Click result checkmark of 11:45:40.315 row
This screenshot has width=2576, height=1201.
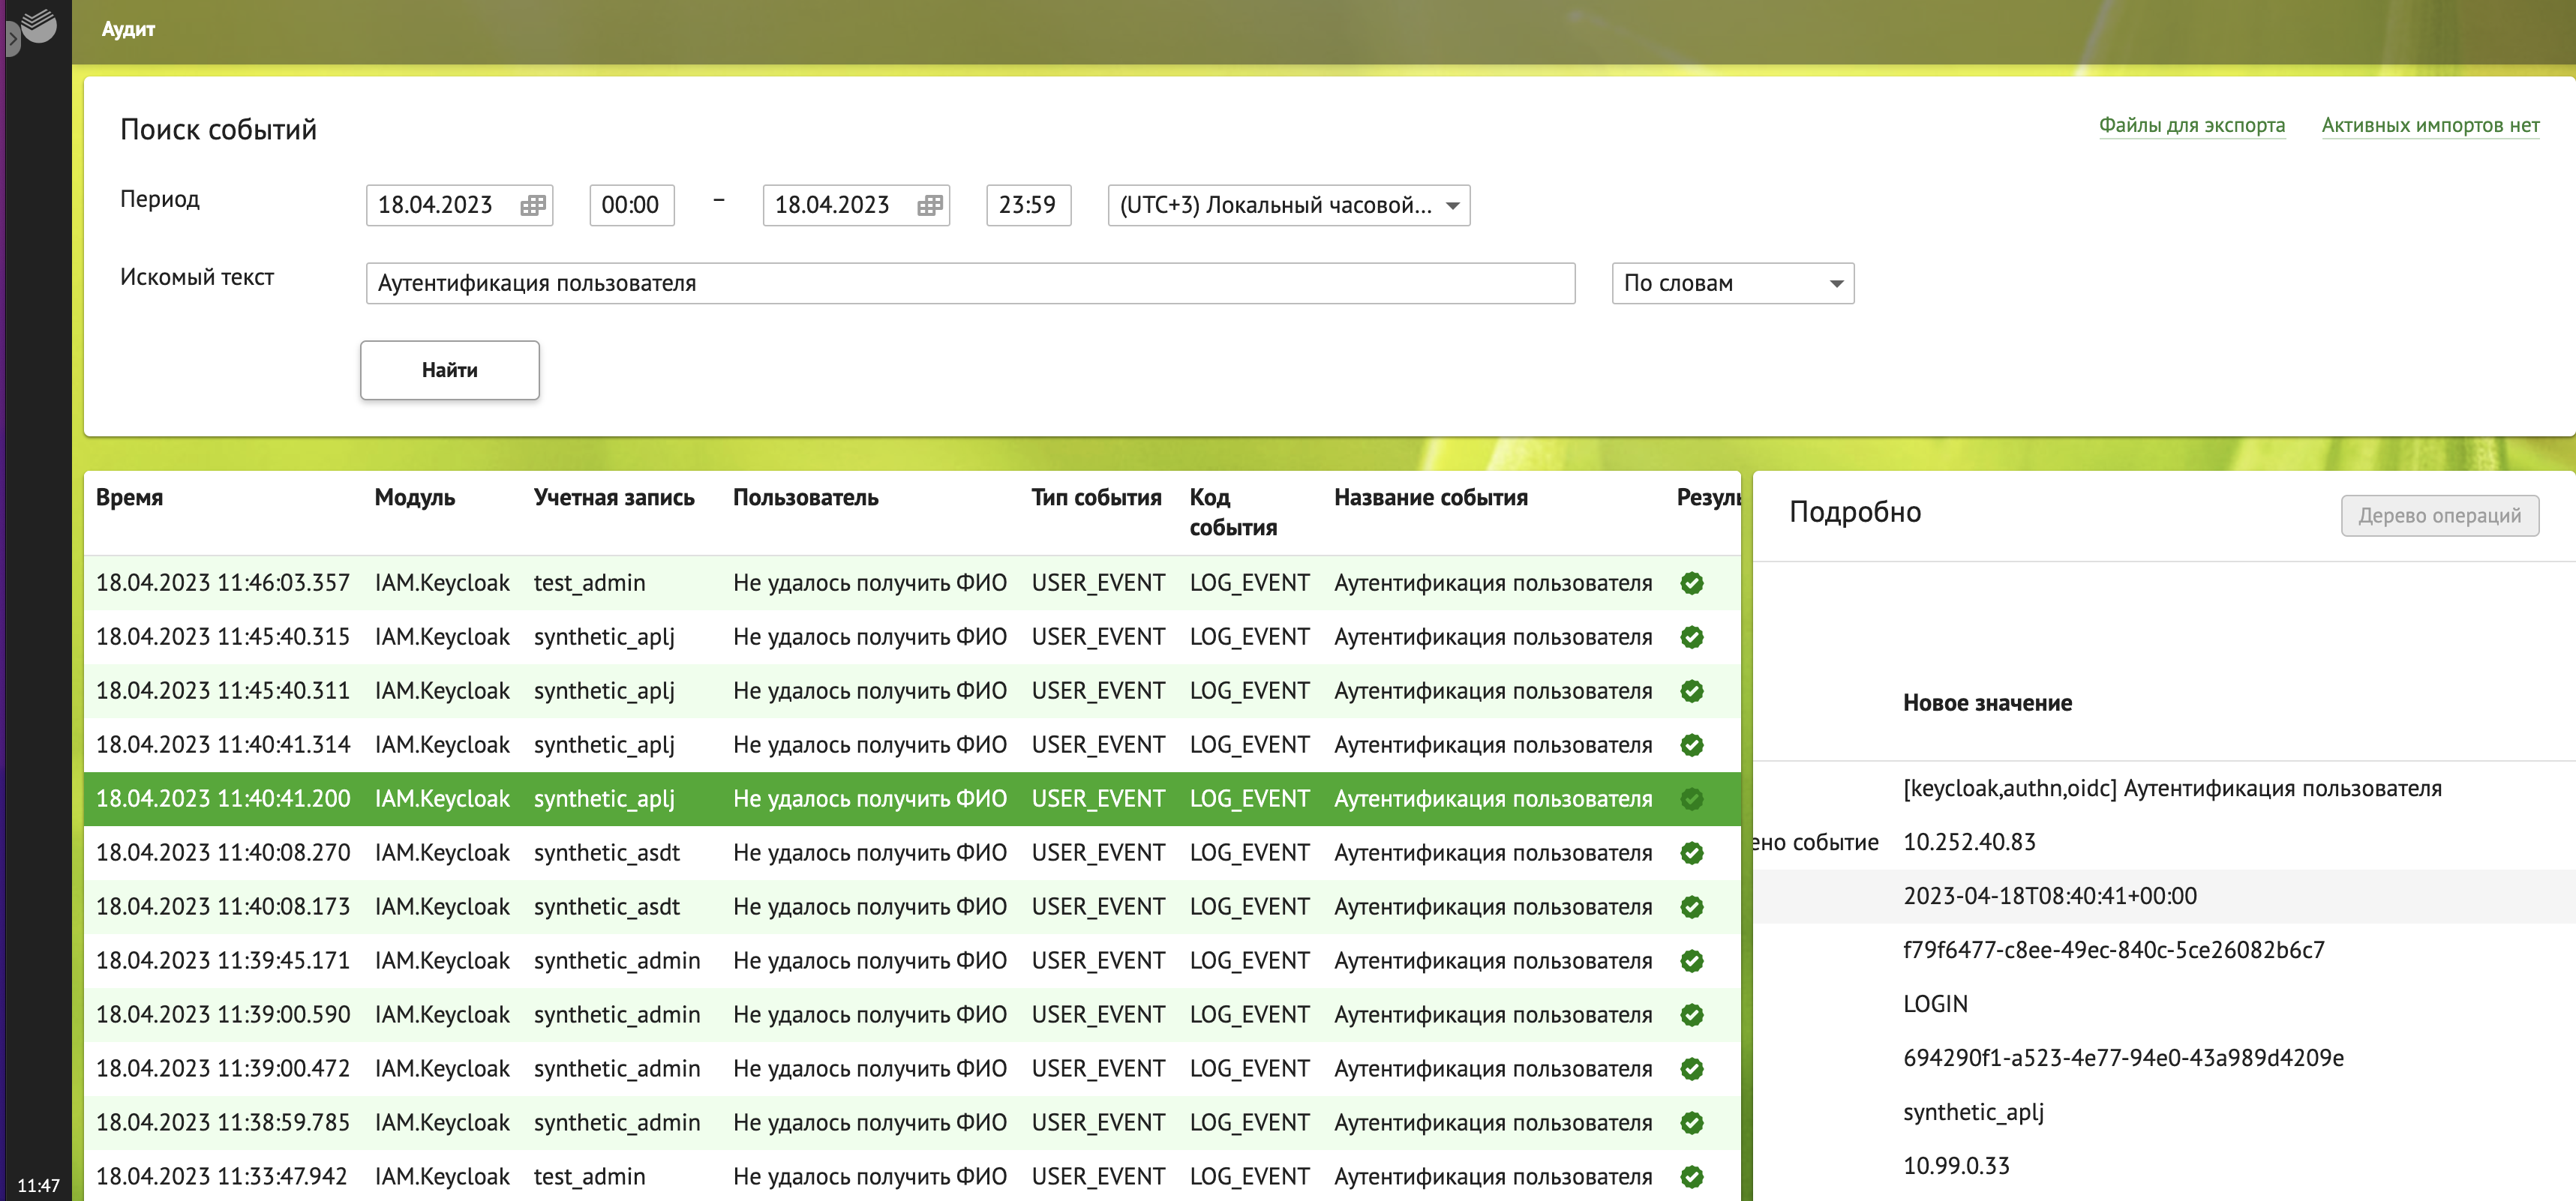coord(1691,637)
